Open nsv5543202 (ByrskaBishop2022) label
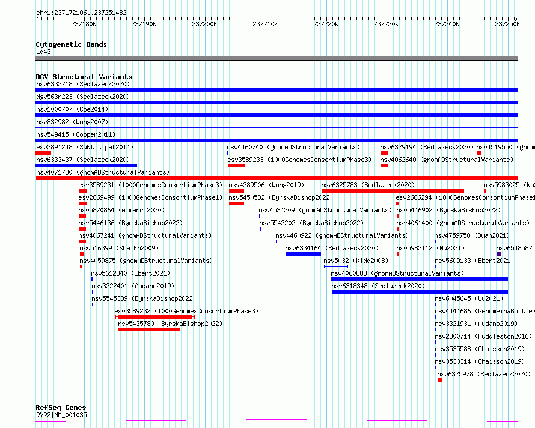The image size is (535, 428). (311, 223)
